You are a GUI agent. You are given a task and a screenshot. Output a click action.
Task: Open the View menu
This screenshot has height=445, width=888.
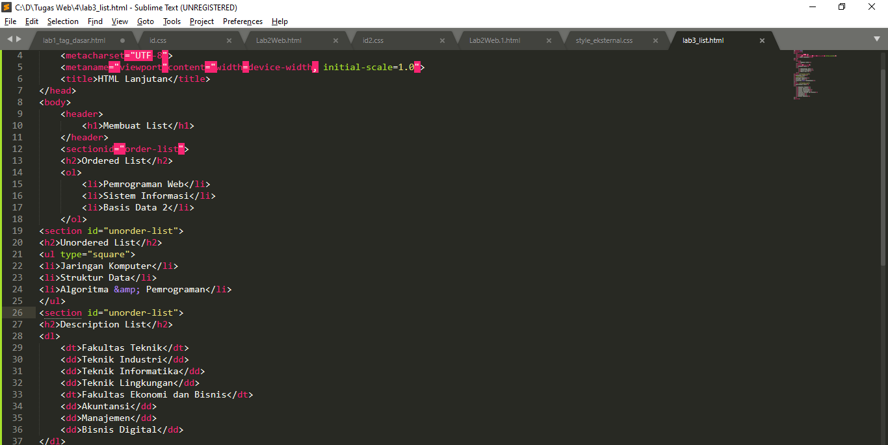click(x=120, y=21)
